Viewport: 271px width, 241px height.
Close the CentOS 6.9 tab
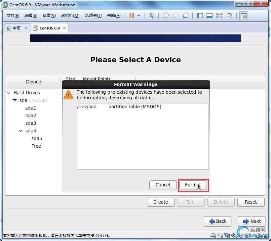(x=64, y=28)
